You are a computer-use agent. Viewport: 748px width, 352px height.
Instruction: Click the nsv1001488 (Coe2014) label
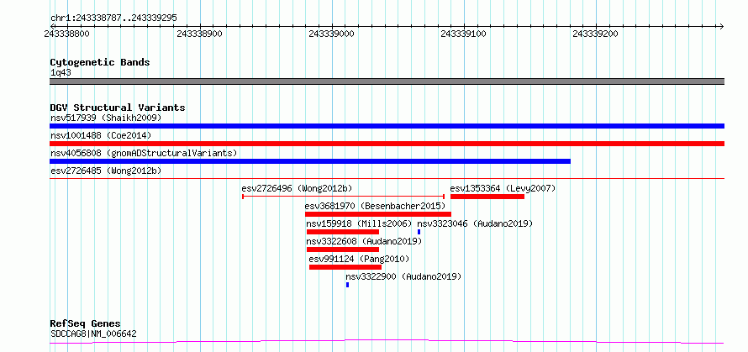pyautogui.click(x=101, y=135)
